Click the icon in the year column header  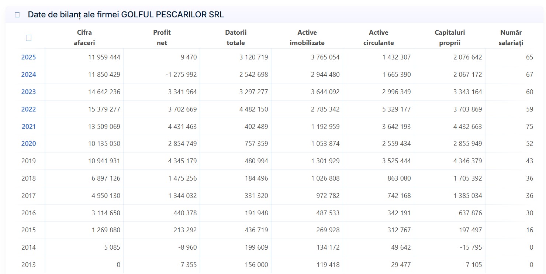(x=28, y=38)
